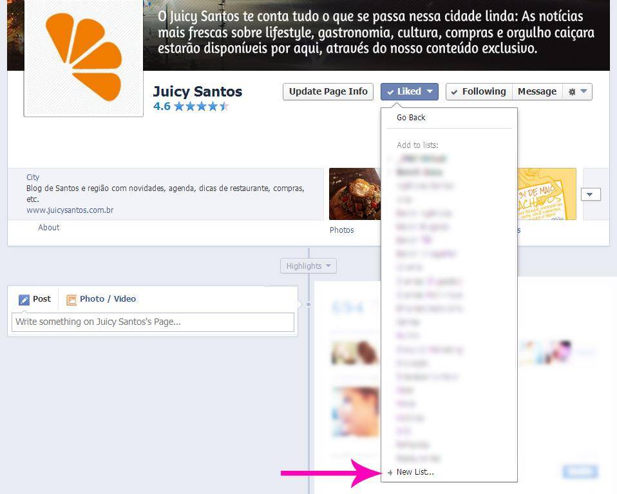Select Go Back in the dropdown menu

coord(411,118)
